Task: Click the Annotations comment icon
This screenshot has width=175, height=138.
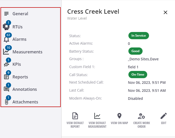Action: tap(6, 89)
